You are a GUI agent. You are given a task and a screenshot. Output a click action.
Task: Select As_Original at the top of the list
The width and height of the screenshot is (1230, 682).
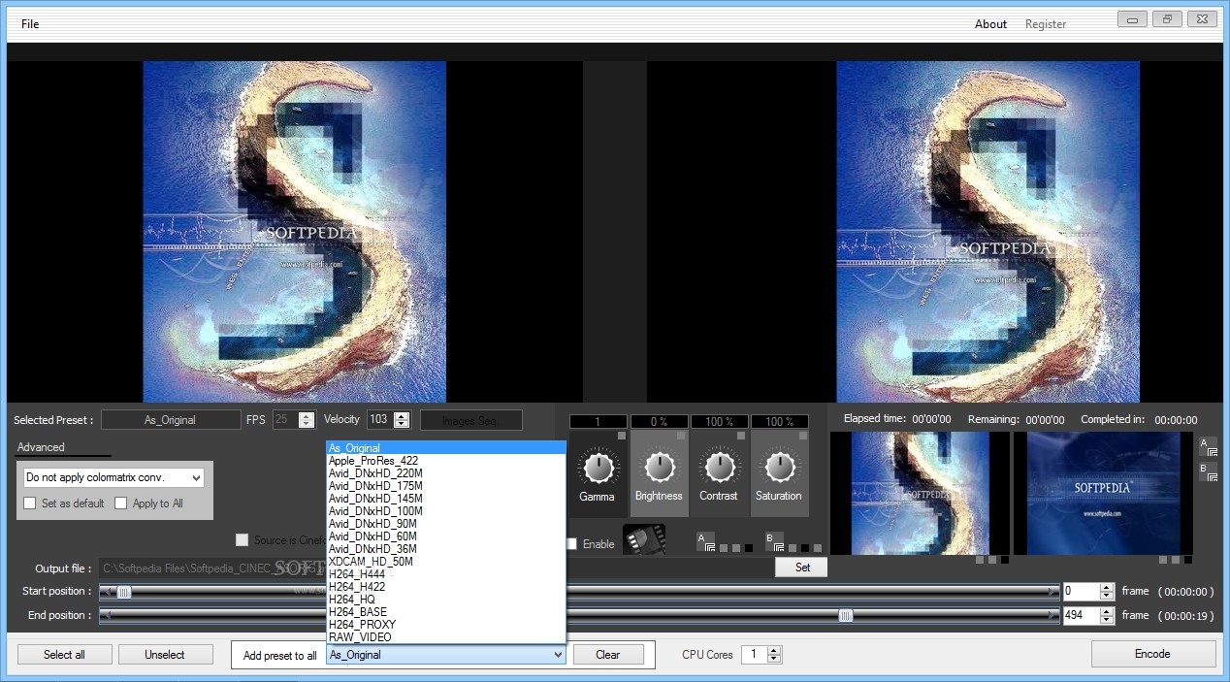[446, 448]
